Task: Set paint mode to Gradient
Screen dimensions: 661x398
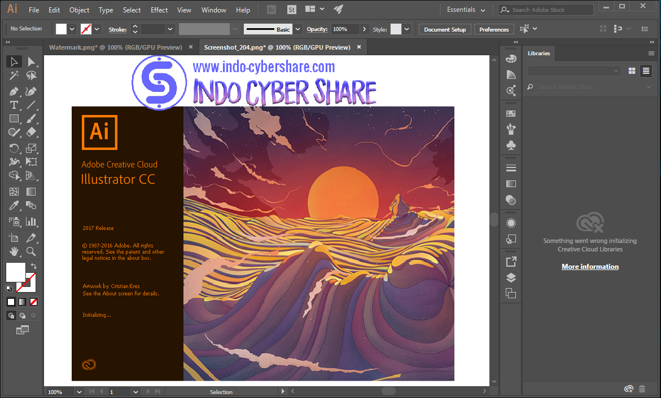Action: tap(23, 302)
